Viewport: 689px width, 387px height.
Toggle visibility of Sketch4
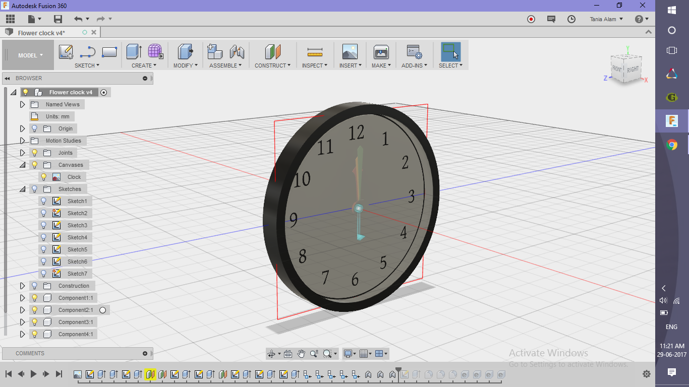click(x=44, y=237)
